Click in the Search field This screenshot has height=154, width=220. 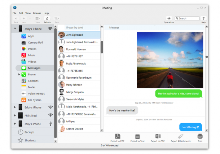pyautogui.click(x=187, y=18)
